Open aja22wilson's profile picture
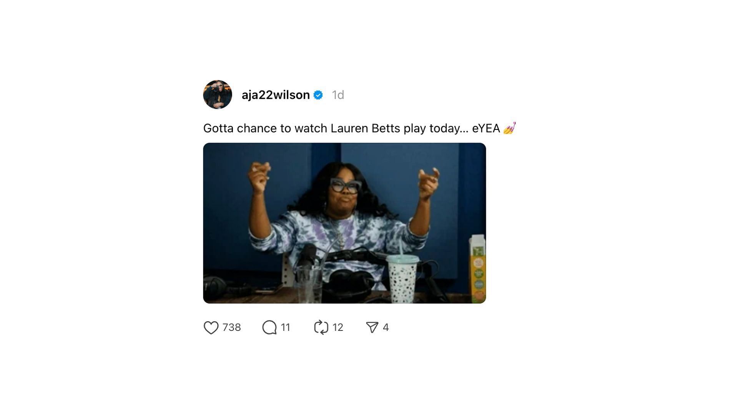Image resolution: width=738 pixels, height=415 pixels. pyautogui.click(x=218, y=95)
